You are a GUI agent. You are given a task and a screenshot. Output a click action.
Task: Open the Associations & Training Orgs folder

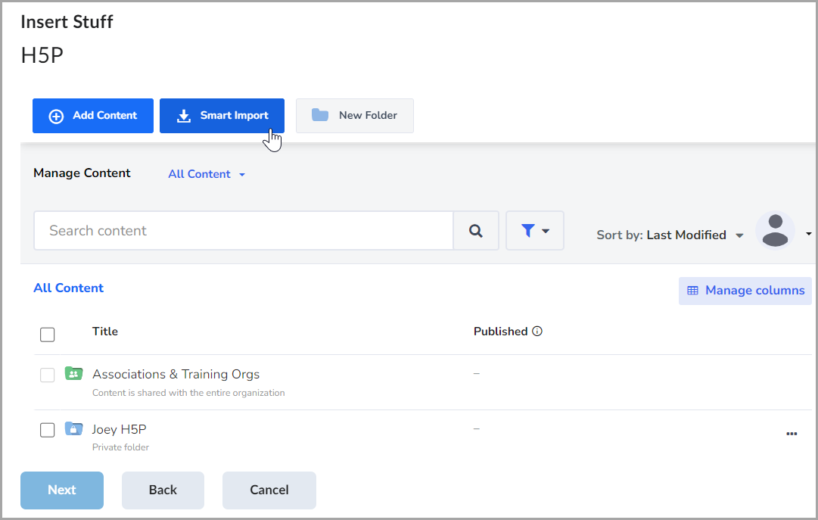(176, 374)
